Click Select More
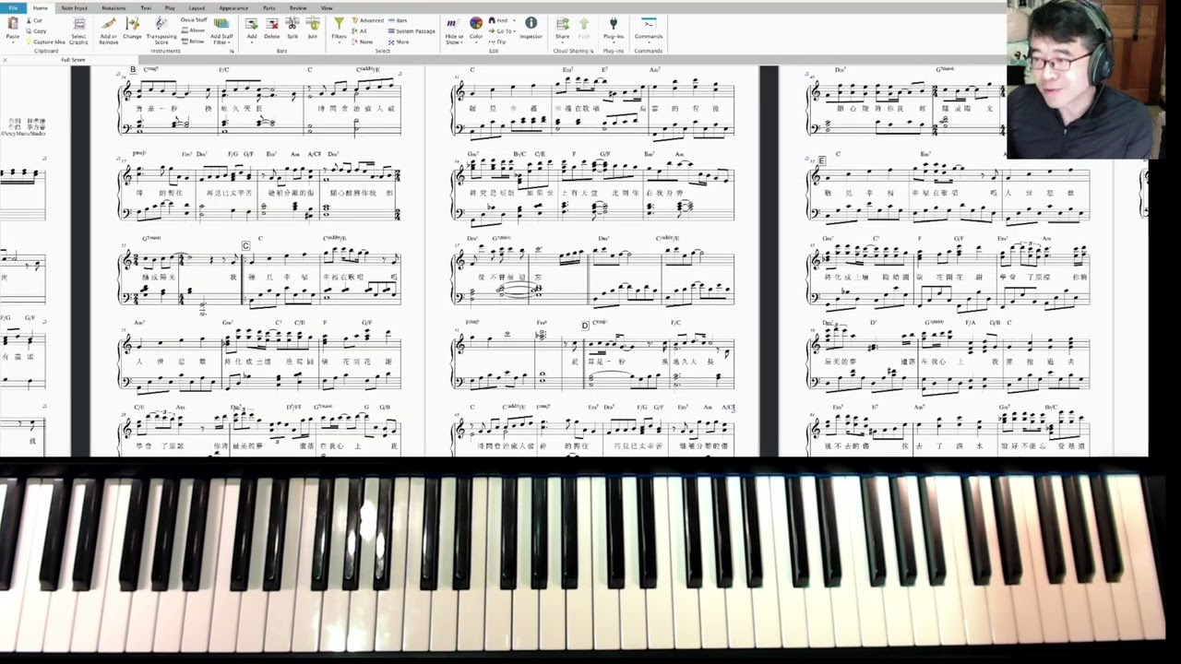Image resolution: width=1181 pixels, height=664 pixels. coord(400,41)
